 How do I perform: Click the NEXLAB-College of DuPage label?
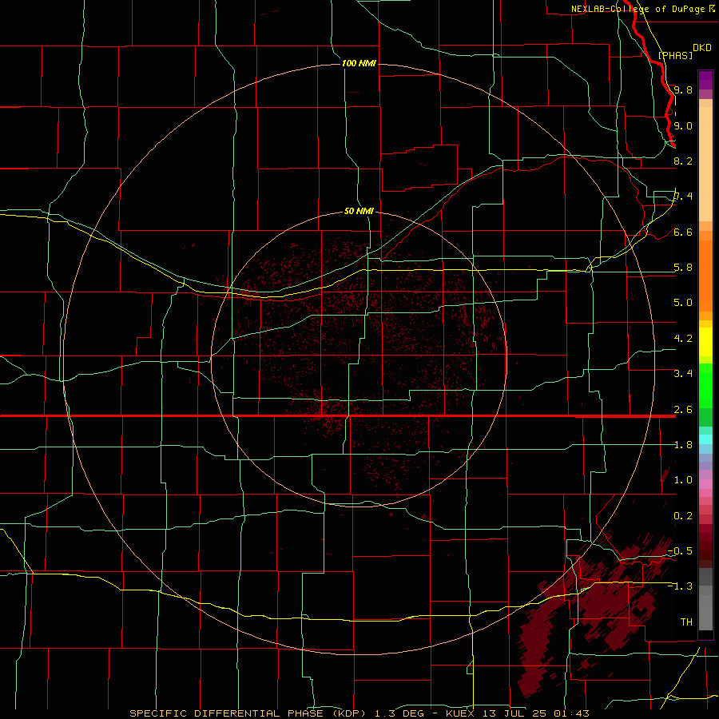click(638, 9)
